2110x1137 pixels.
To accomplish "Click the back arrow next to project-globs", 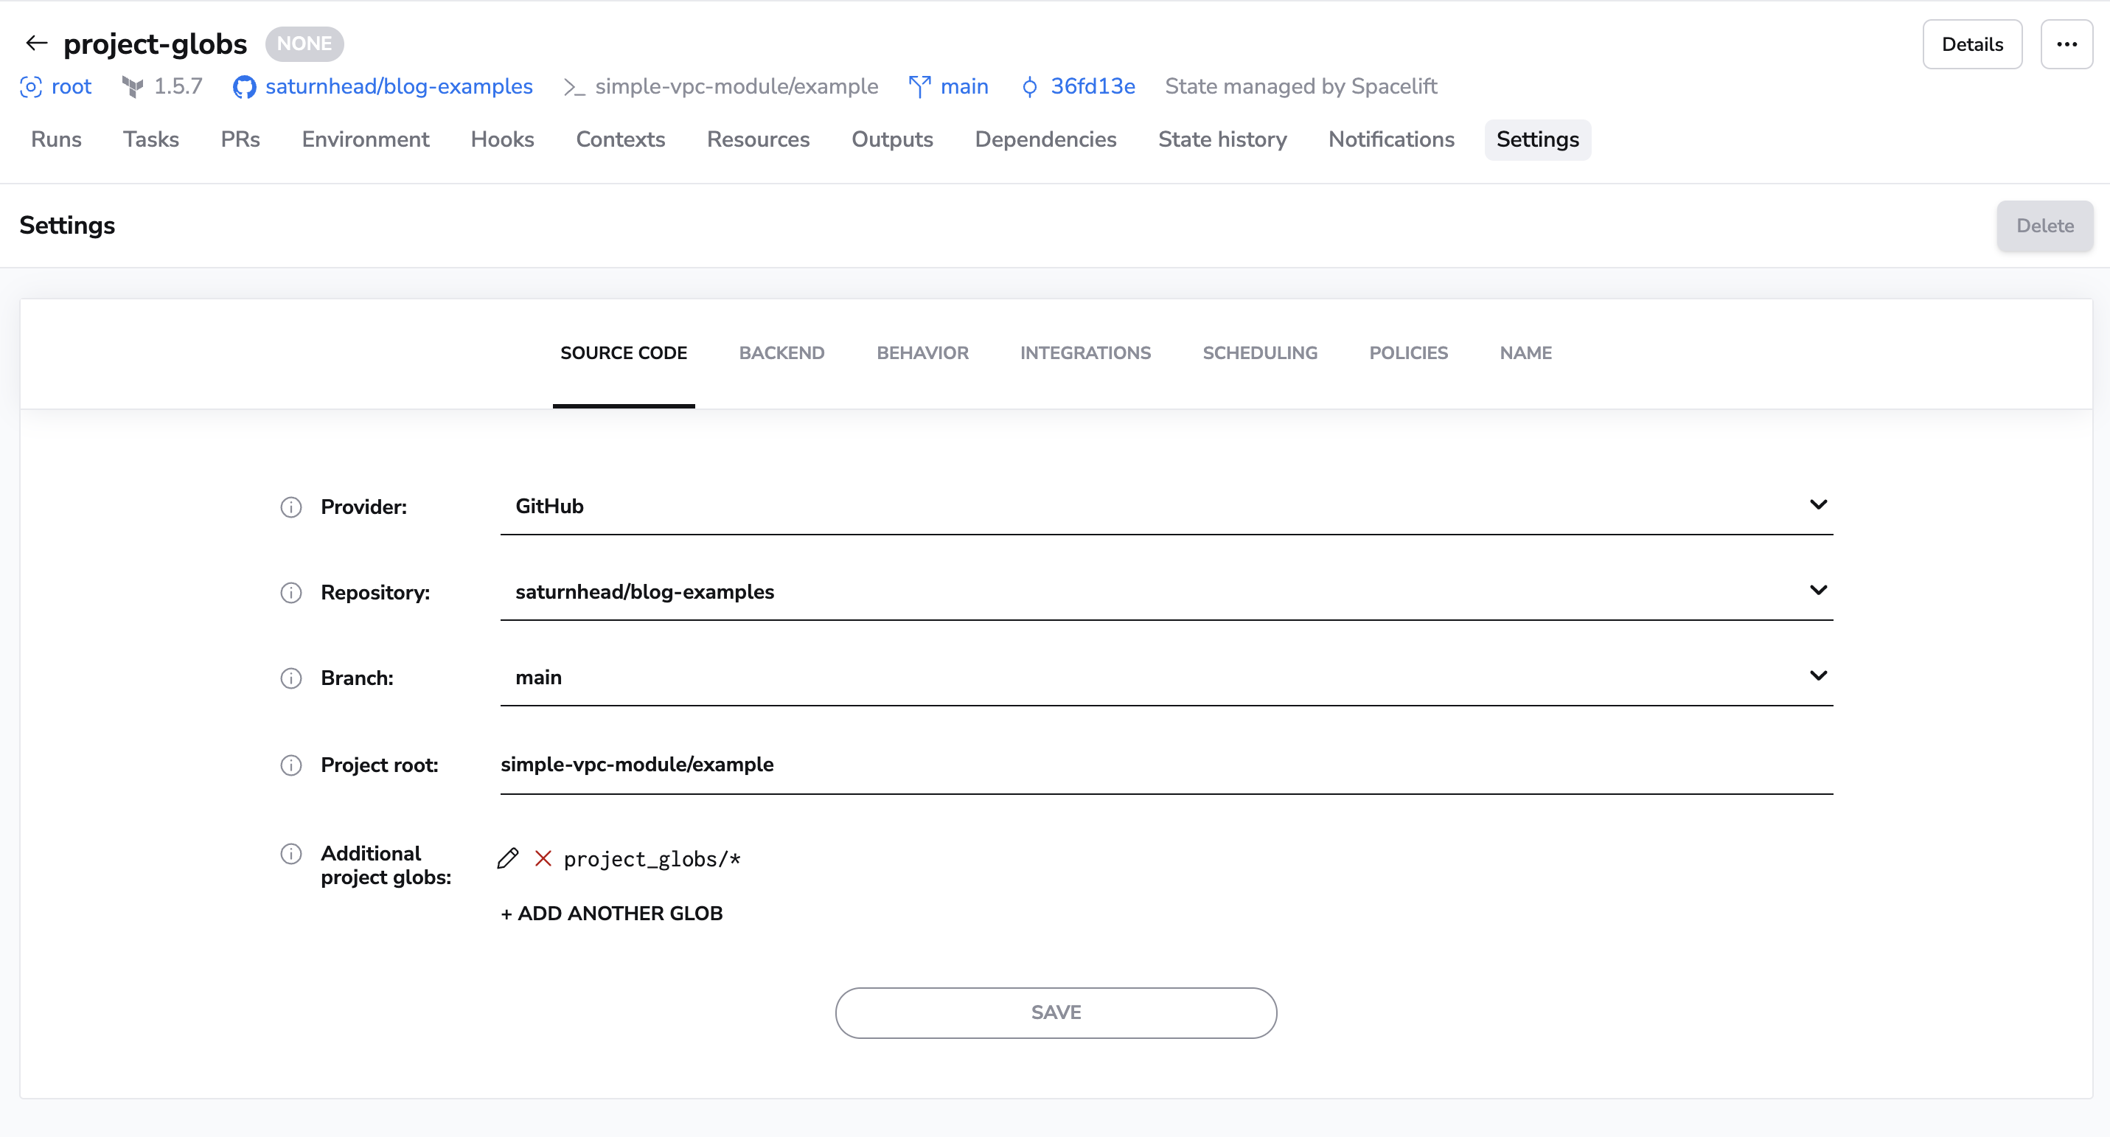I will coord(36,44).
